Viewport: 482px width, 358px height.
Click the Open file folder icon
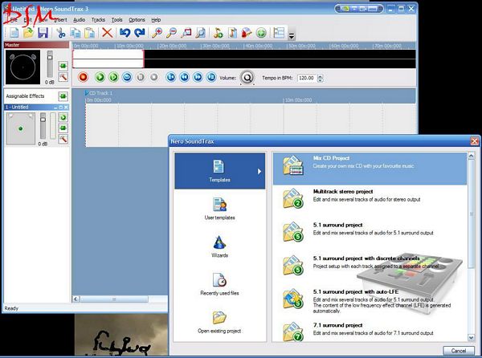[28, 33]
